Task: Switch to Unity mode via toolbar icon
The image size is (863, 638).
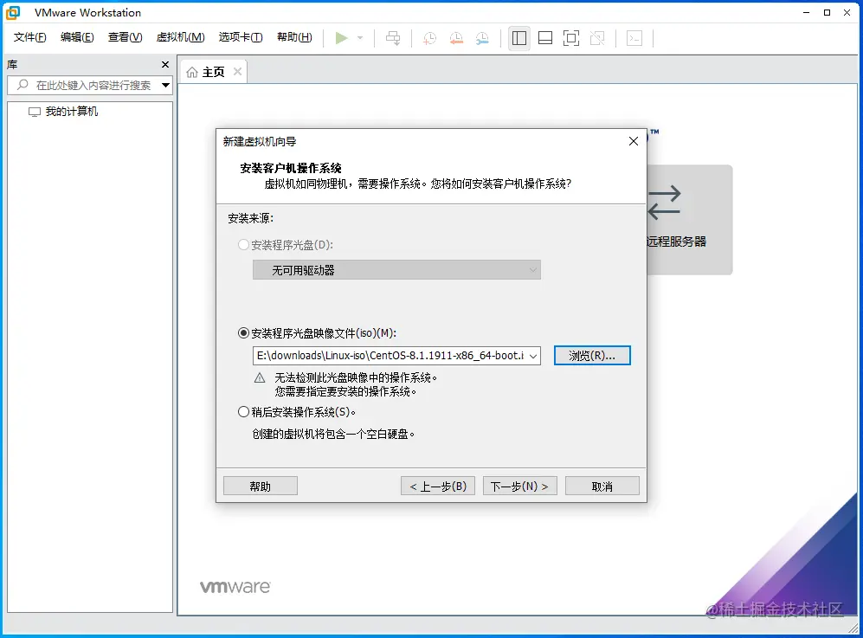Action: (597, 38)
